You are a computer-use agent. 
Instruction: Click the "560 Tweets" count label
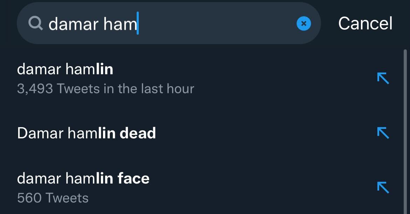pos(53,198)
